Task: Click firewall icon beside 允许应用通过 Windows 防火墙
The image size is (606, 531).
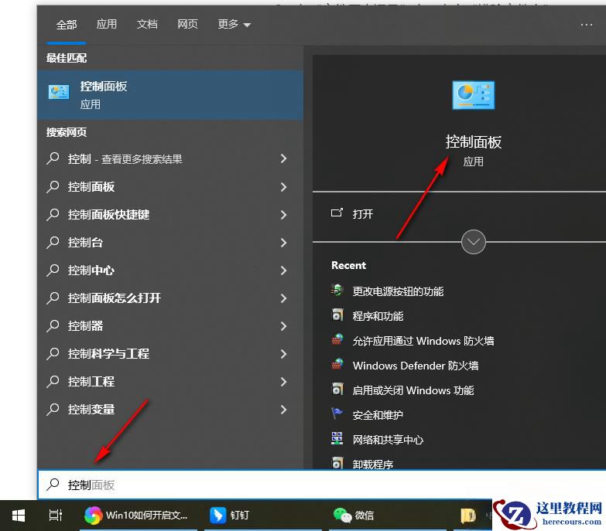Action: click(x=337, y=339)
